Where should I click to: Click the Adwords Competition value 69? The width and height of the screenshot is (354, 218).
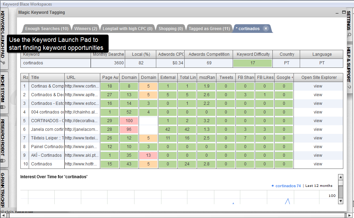pyautogui.click(x=209, y=63)
